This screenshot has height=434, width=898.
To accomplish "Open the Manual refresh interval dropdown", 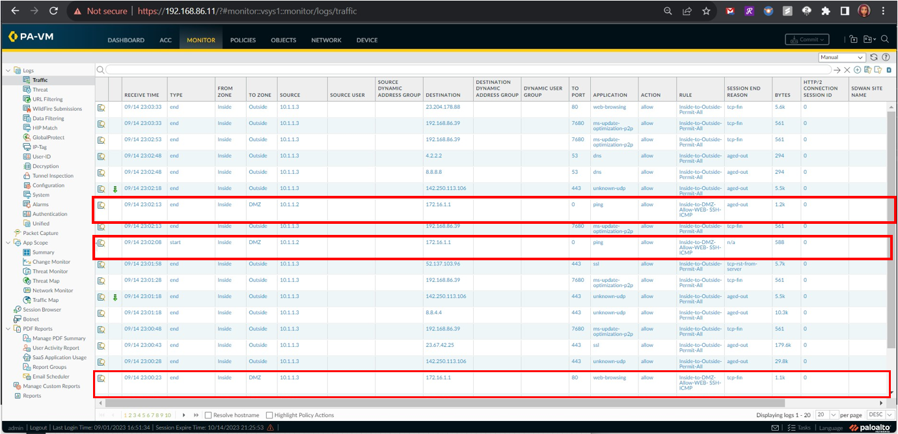I will [x=842, y=57].
